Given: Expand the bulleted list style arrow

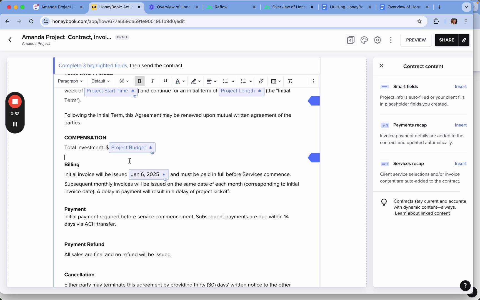Looking at the screenshot, I should 233,81.
